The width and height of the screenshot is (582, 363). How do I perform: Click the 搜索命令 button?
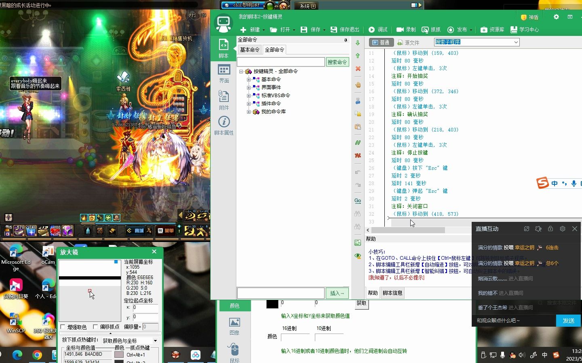(337, 62)
